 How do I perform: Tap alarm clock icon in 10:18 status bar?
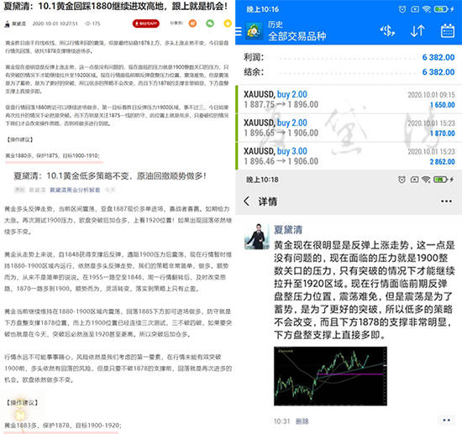click(x=402, y=180)
